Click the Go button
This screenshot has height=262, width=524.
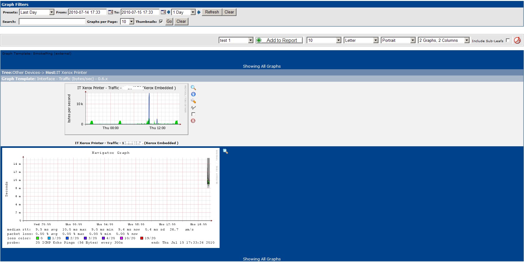(x=169, y=22)
